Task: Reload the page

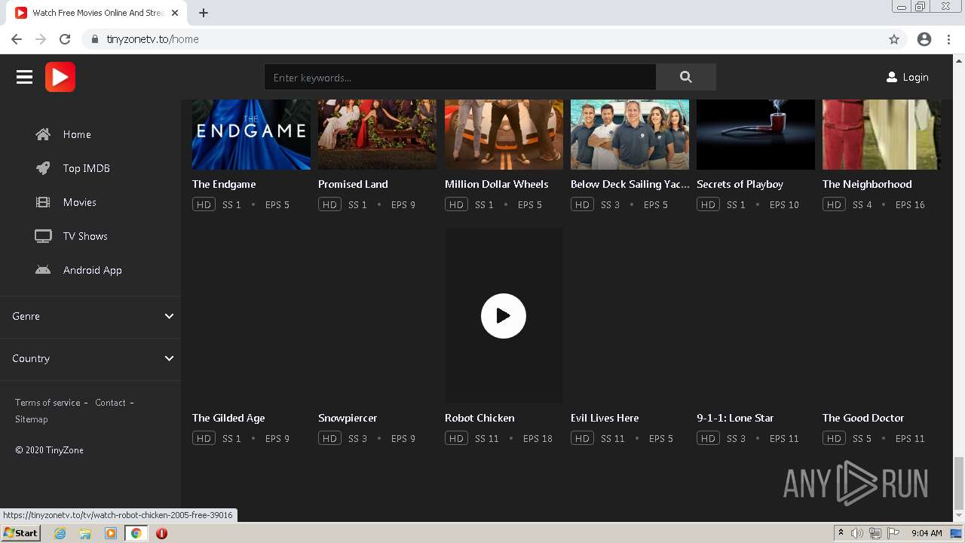Action: coord(65,39)
